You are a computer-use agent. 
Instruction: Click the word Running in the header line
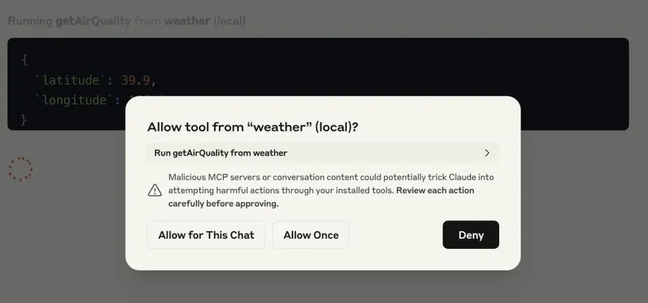30,20
